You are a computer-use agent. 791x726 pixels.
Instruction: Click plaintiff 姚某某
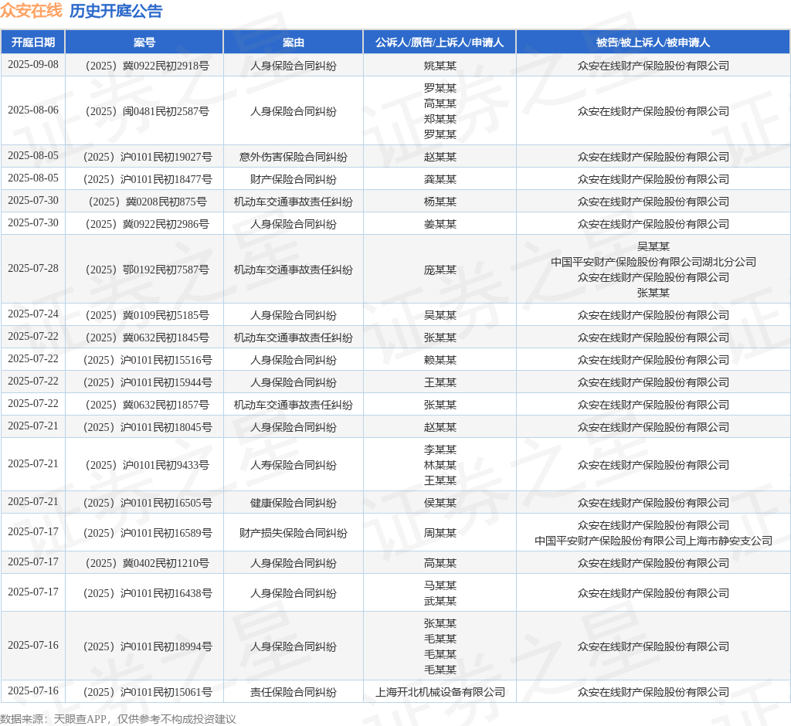coord(440,66)
